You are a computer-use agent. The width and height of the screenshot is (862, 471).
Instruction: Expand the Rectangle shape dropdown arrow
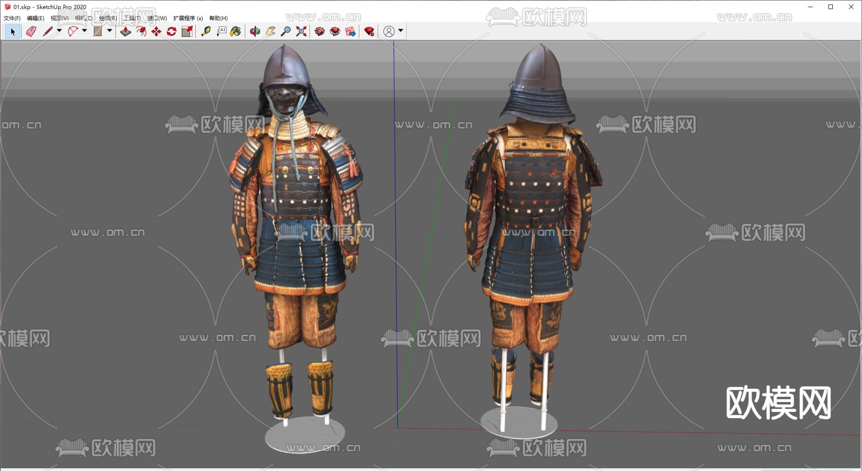110,31
